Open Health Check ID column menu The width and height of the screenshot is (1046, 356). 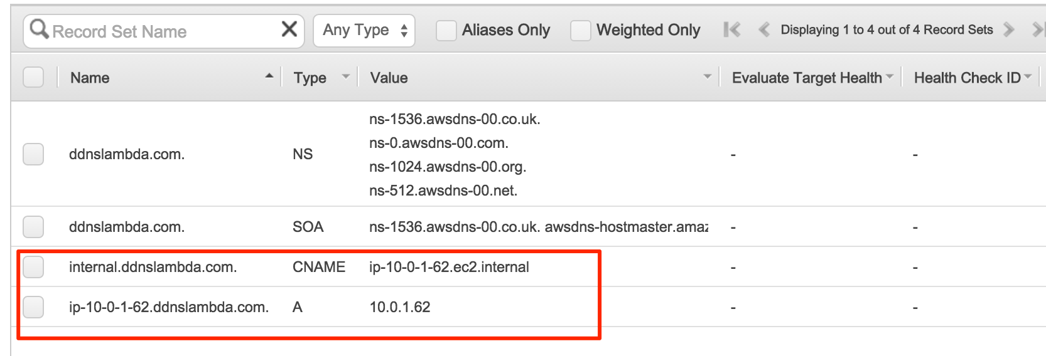[1028, 77]
